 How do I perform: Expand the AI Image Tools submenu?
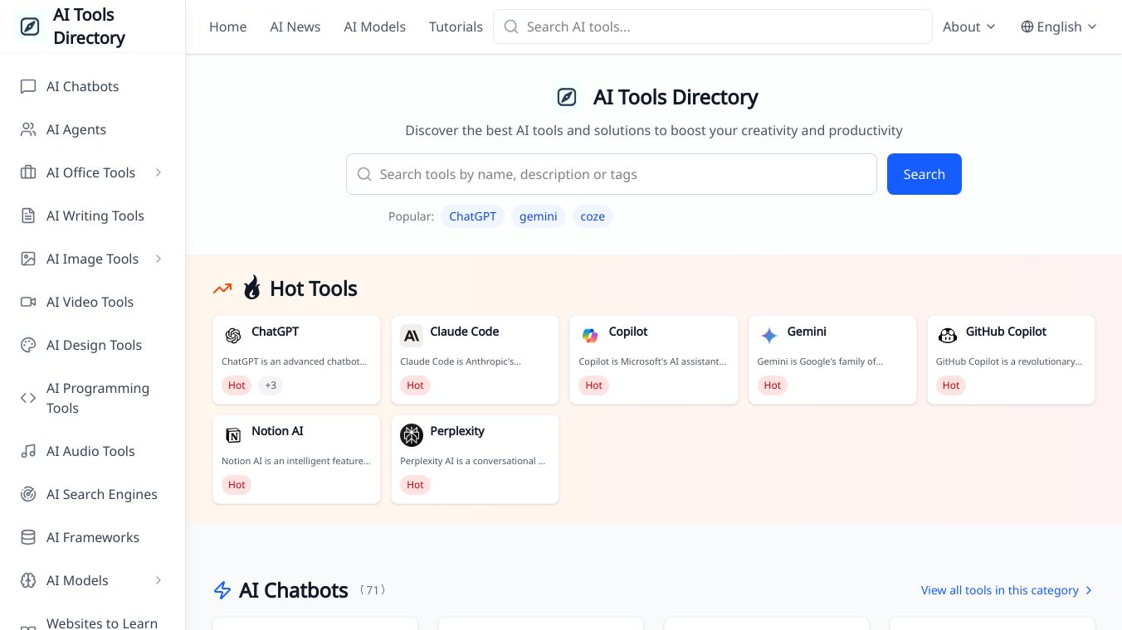pyautogui.click(x=159, y=259)
